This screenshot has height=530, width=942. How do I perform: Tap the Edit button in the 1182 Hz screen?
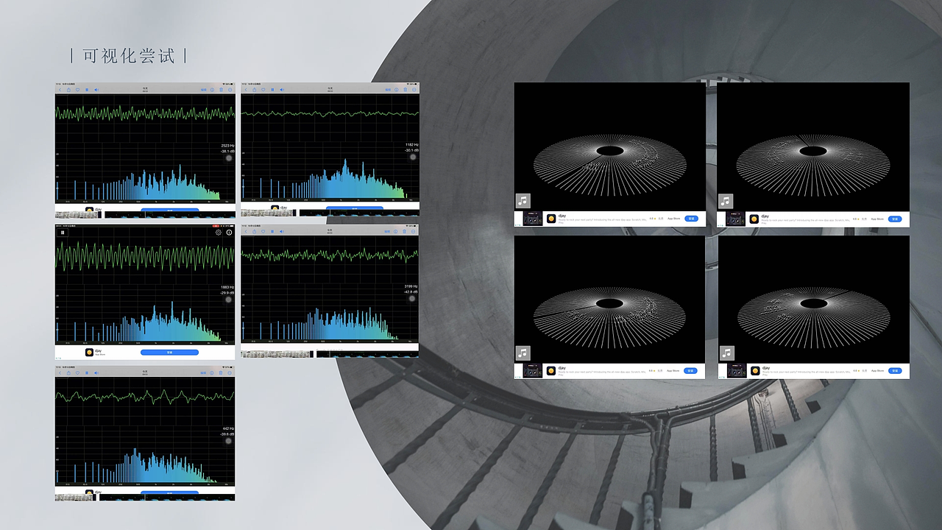coord(388,90)
